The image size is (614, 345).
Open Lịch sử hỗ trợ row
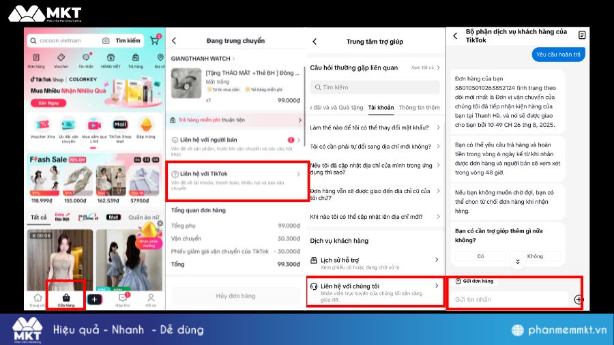click(x=375, y=263)
